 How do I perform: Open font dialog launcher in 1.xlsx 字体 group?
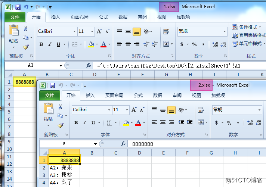pyautogui.click(x=109, y=56)
